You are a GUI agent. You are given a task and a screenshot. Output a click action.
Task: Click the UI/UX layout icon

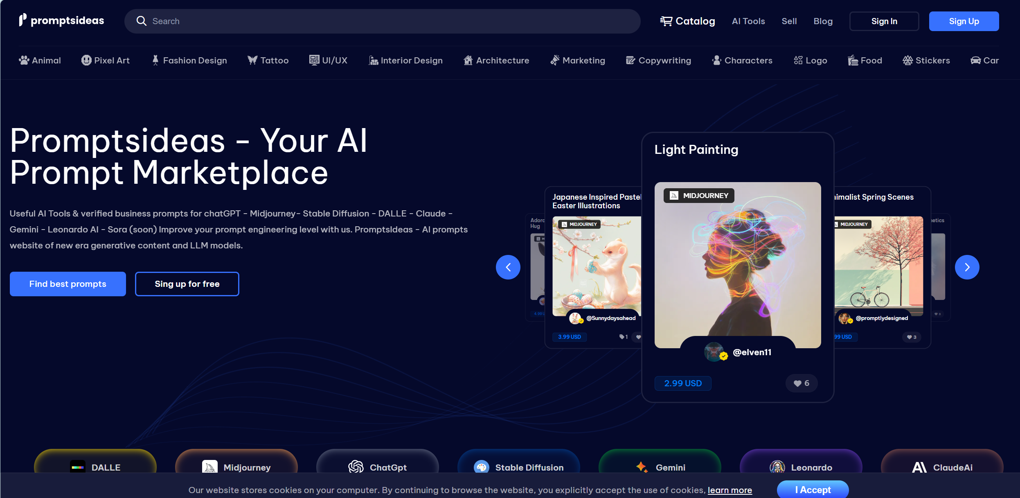pyautogui.click(x=314, y=61)
